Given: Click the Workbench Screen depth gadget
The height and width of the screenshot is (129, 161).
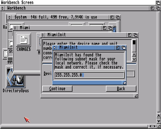Looking at the screenshot, I should click(x=158, y=3).
